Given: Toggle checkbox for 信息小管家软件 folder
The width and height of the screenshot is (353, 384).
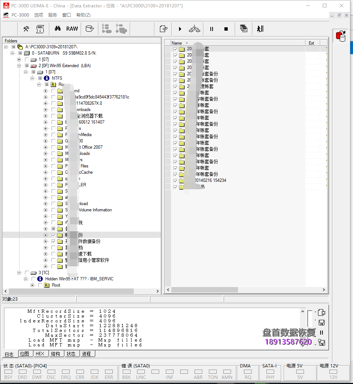Looking at the screenshot, I should [x=53, y=260].
